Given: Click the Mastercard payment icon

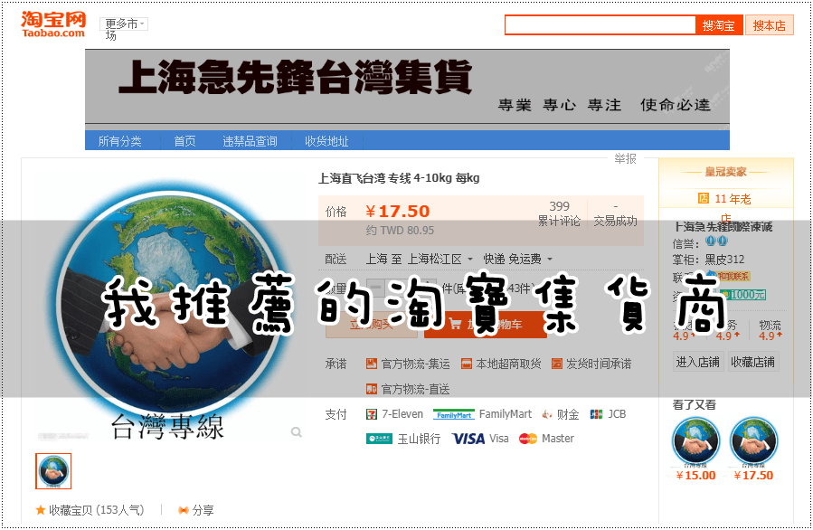Looking at the screenshot, I should click(528, 438).
